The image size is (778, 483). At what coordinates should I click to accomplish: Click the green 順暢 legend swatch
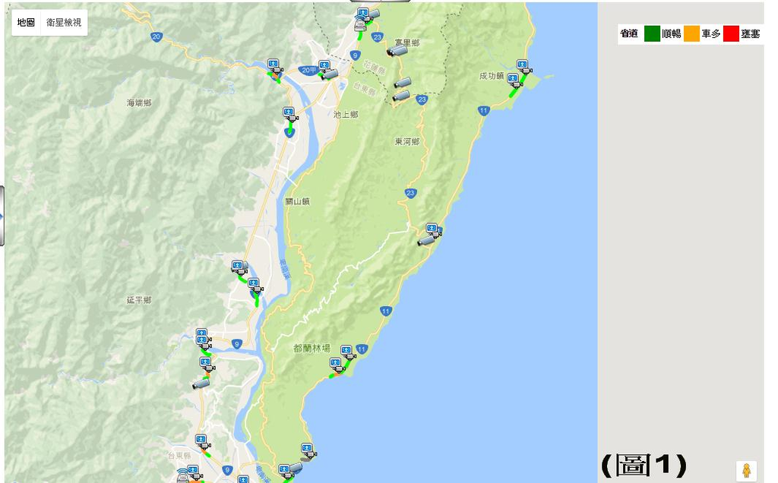(x=652, y=34)
